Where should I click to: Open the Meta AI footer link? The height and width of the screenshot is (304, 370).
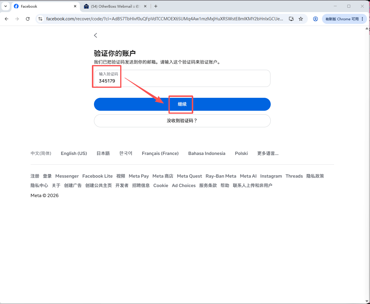click(248, 176)
